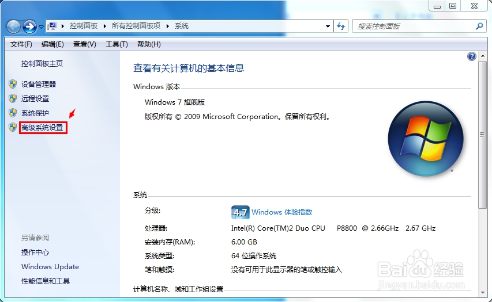Open the 帮助(H) menu

click(x=149, y=44)
